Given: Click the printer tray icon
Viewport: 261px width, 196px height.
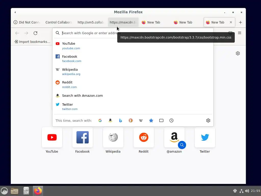Looking at the screenshot, I should pyautogui.click(x=235, y=191).
